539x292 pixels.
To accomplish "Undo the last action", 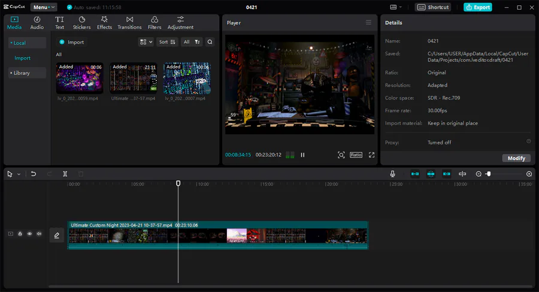I will [x=34, y=174].
